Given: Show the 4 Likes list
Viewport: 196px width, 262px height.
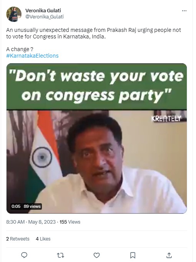Looking at the screenshot, I should click(x=43, y=239).
